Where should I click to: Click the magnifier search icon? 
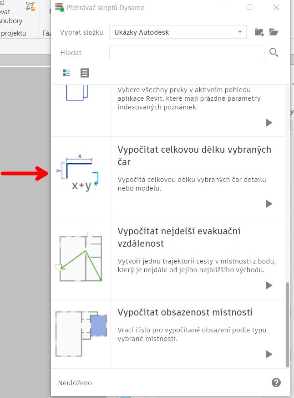(274, 52)
